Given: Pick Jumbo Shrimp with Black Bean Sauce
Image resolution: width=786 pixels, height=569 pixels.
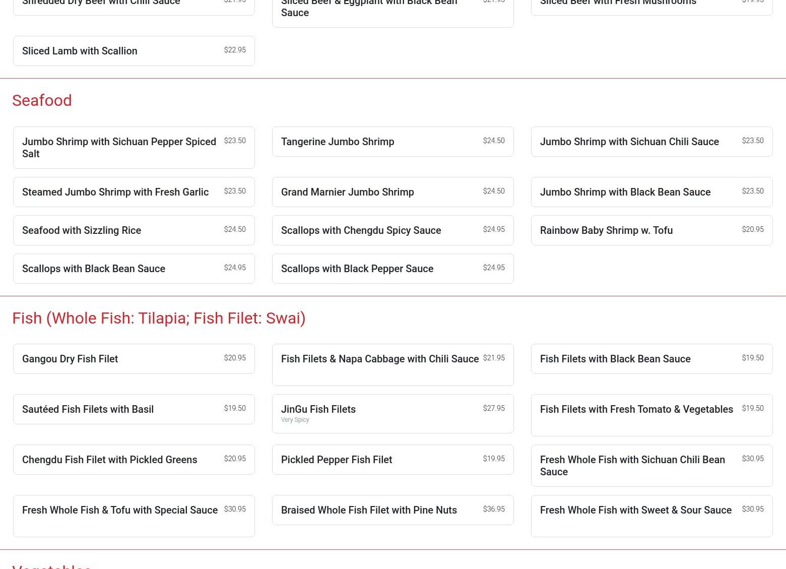Looking at the screenshot, I should pyautogui.click(x=651, y=192).
